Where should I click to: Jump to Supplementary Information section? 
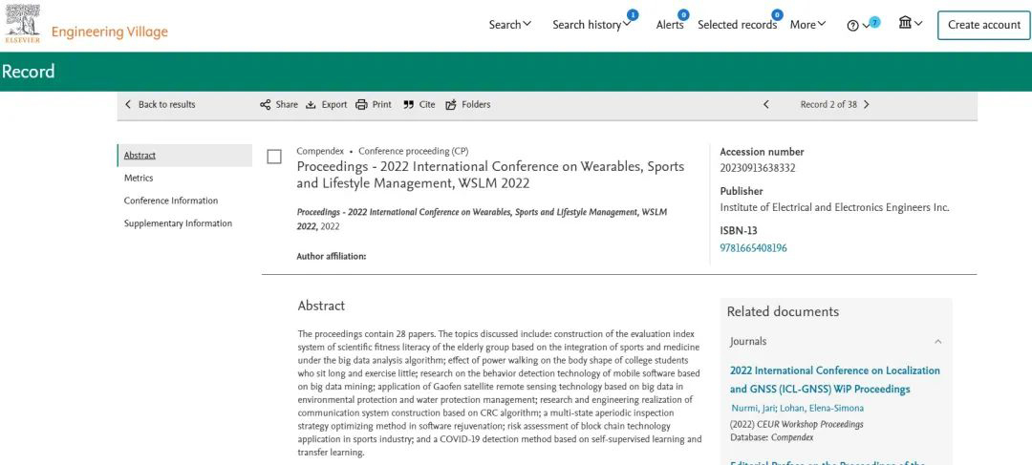pos(179,223)
